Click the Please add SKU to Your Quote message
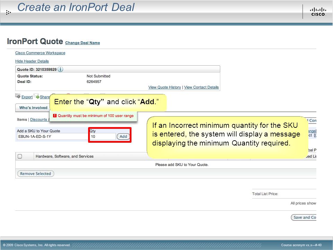Viewport: 333px width, 250px height. tap(182, 165)
